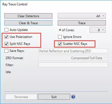Image resolution: width=112 pixels, height=104 pixels.
Task: Click the Trace button
Action: 82,23
